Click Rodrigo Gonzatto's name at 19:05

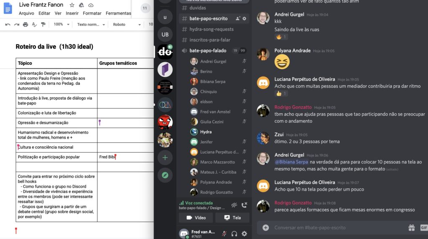point(293,107)
